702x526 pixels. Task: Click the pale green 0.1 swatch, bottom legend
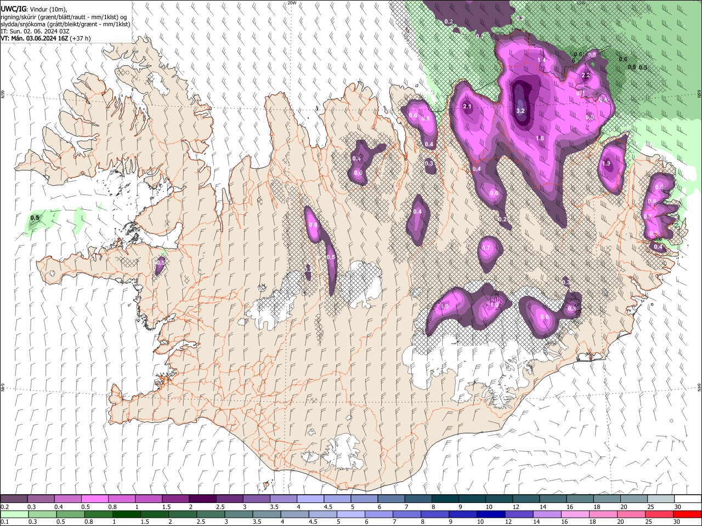tap(14, 514)
